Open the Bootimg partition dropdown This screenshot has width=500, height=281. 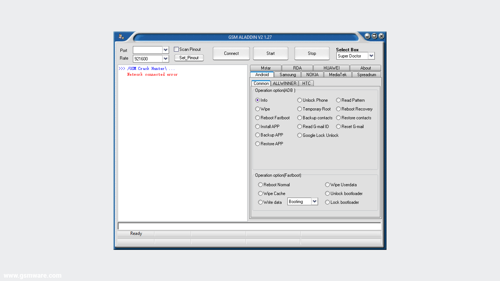[314, 201]
